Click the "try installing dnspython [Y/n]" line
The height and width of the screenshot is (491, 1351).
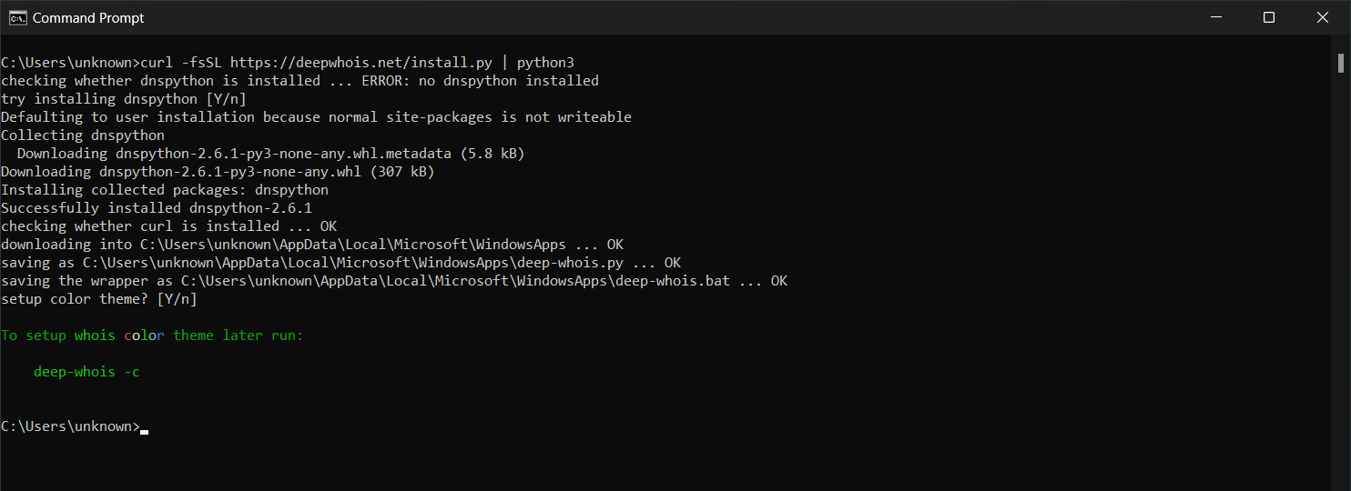coord(123,99)
